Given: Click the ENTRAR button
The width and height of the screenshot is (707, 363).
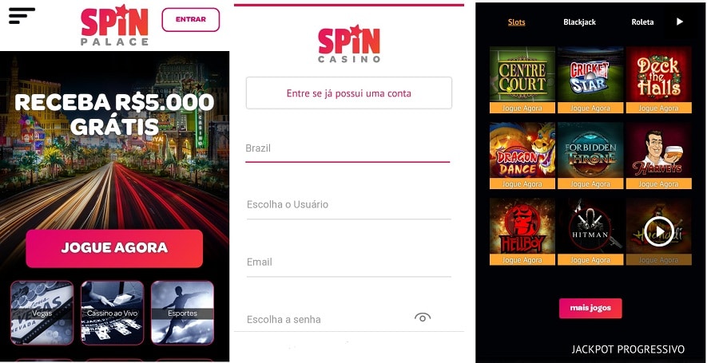Looking at the screenshot, I should (x=191, y=19).
